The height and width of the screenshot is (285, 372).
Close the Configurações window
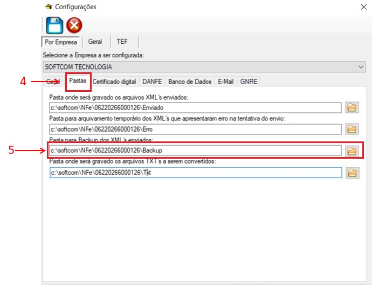pyautogui.click(x=362, y=7)
